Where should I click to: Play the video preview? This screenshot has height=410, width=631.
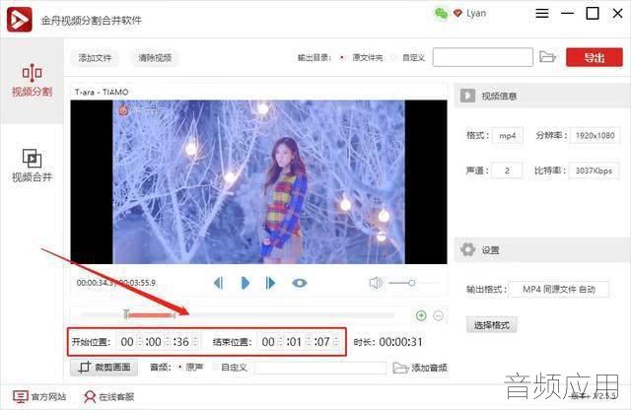point(245,283)
